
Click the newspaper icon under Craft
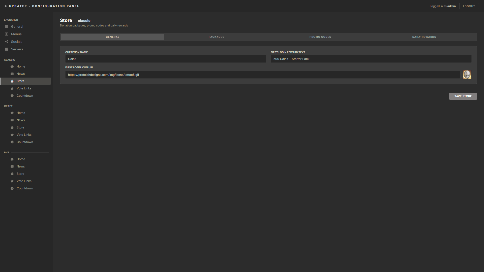coord(12,120)
